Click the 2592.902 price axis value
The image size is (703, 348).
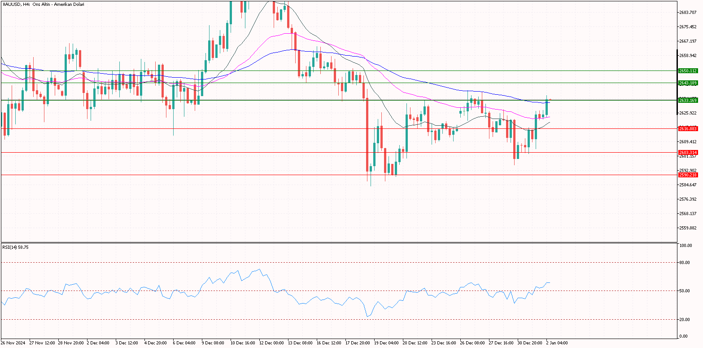[x=688, y=171]
